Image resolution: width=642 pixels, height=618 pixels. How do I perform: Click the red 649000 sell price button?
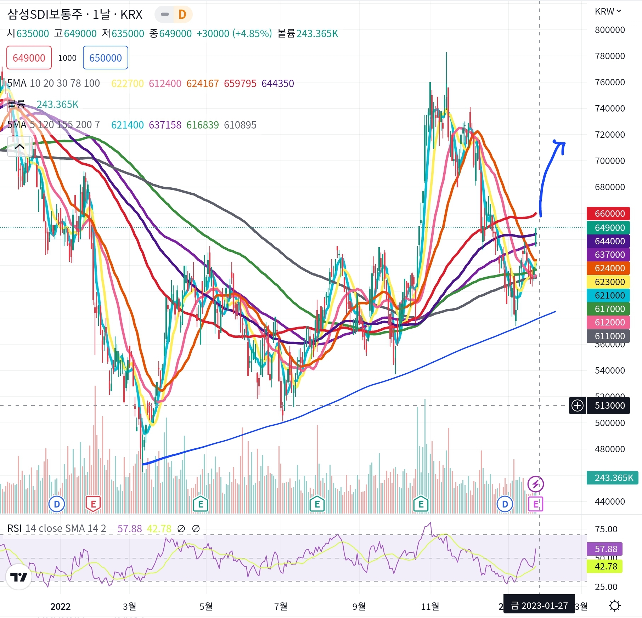pyautogui.click(x=29, y=58)
